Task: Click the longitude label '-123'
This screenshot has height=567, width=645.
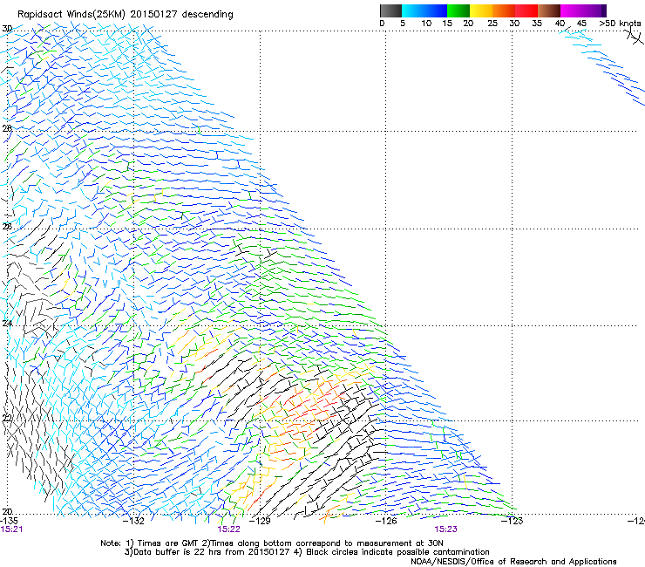Action: coord(513,521)
